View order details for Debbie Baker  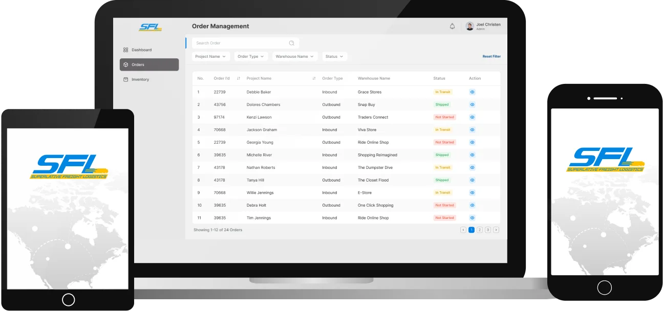click(472, 92)
